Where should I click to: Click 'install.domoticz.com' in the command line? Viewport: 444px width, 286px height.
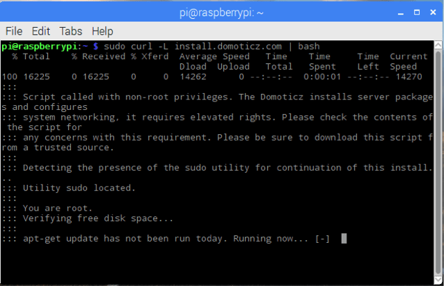tap(228, 46)
